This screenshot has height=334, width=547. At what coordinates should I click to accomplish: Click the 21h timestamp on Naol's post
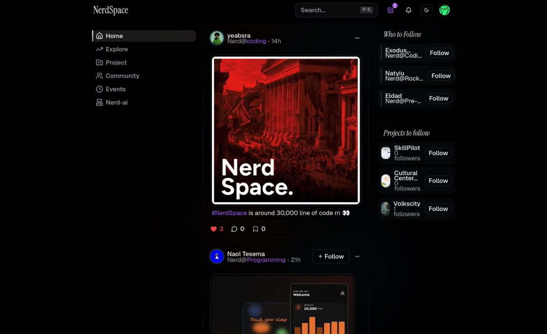295,260
